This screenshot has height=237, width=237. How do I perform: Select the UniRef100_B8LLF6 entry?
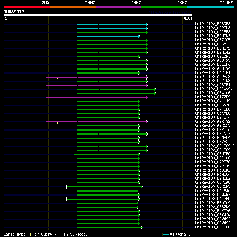click(x=213, y=65)
